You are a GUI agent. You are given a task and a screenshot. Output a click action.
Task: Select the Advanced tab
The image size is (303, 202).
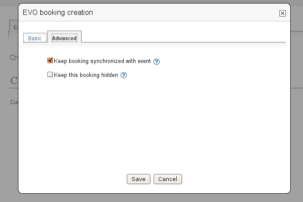click(64, 38)
